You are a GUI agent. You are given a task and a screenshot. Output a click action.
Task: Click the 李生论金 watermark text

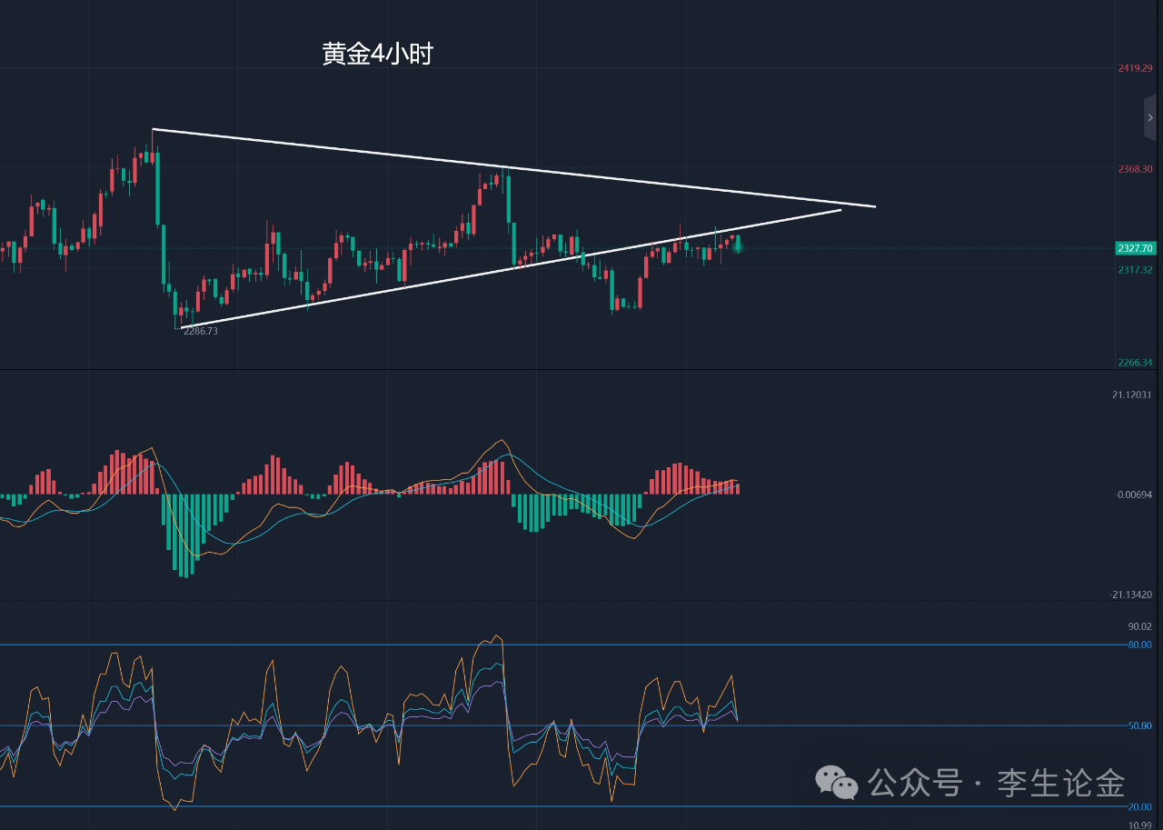[1061, 783]
